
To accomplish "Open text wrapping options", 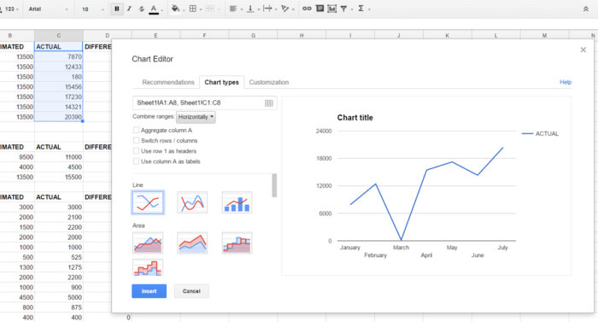I will click(x=267, y=9).
